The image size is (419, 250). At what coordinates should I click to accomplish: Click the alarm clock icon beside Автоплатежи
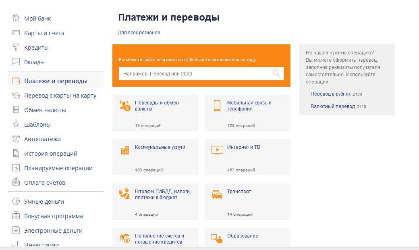pos(16,139)
